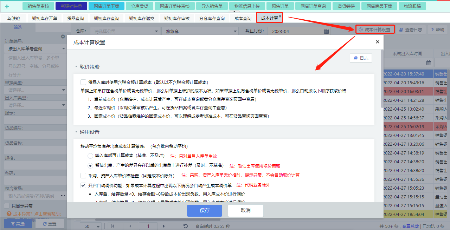Image resolution: width=450 pixels, height=230 pixels.
Task: Click the 重置 reset button
Action: (50, 224)
